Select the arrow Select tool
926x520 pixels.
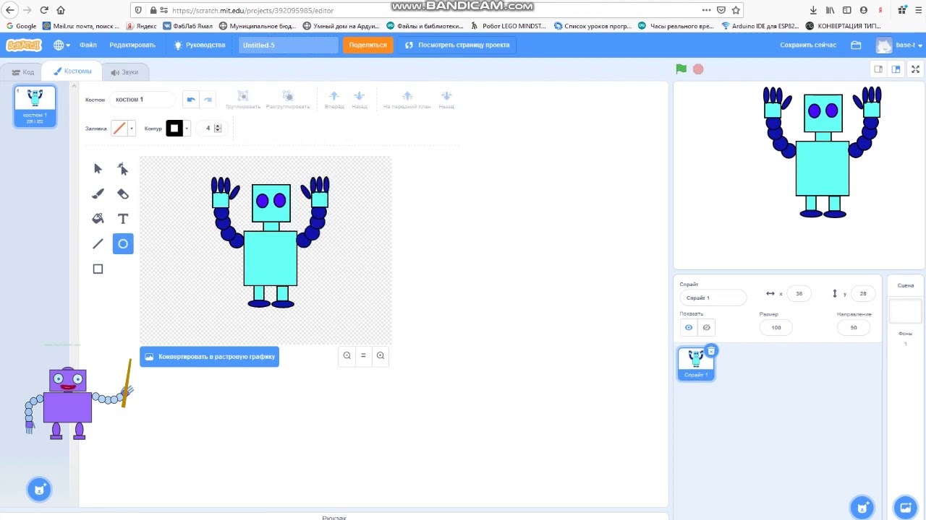pyautogui.click(x=98, y=169)
